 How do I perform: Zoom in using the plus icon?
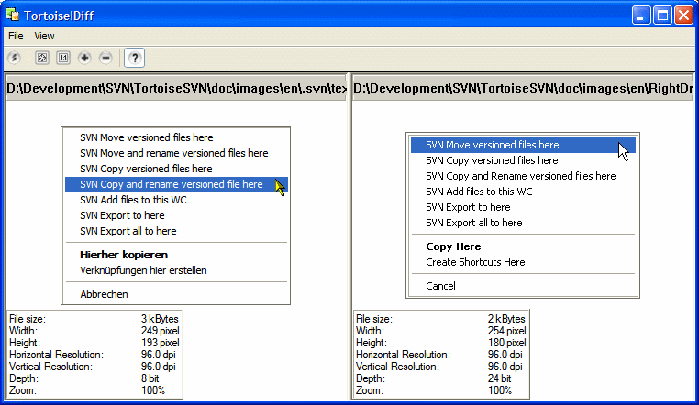coord(85,58)
